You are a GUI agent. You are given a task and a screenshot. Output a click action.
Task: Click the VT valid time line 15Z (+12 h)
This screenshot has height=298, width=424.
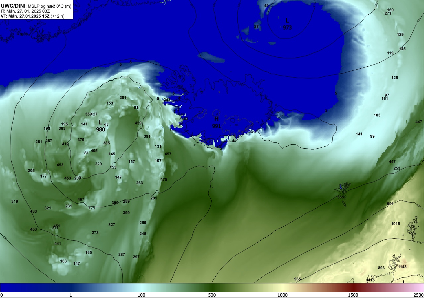[x=32, y=16]
